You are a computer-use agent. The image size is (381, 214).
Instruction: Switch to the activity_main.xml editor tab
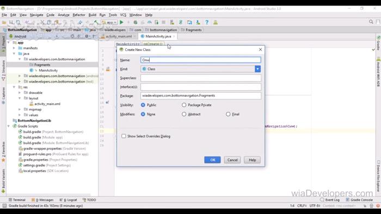[119, 36]
